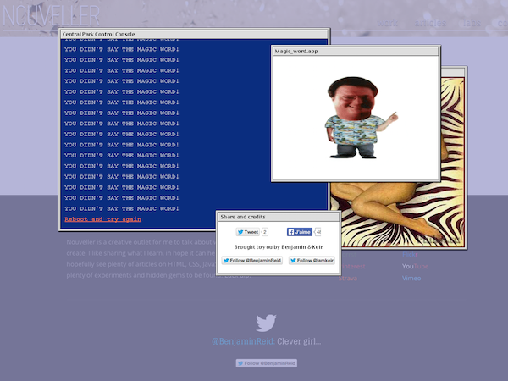Click the animated man in Magic_word.app
508x381 pixels.
(x=361, y=118)
